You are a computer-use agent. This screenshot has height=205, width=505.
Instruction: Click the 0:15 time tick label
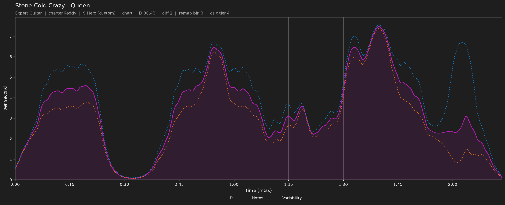(x=70, y=184)
